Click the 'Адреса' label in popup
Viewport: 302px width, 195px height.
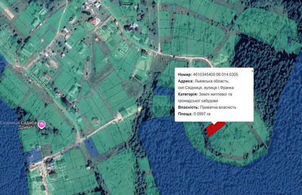point(186,81)
